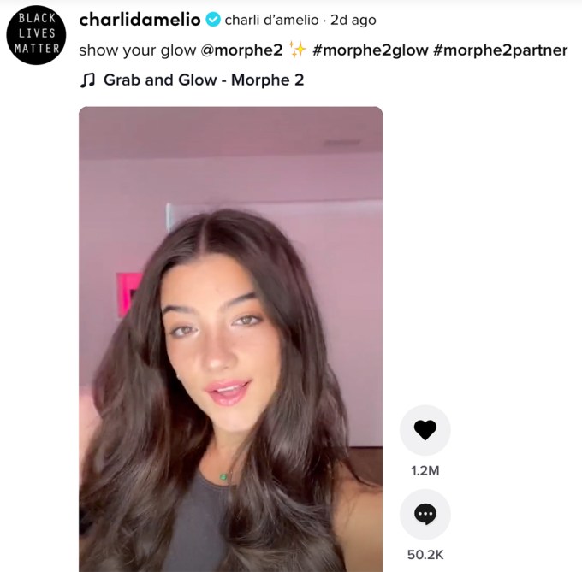The height and width of the screenshot is (572, 582).
Task: Click the green necklace pendant in the video
Action: [223, 476]
